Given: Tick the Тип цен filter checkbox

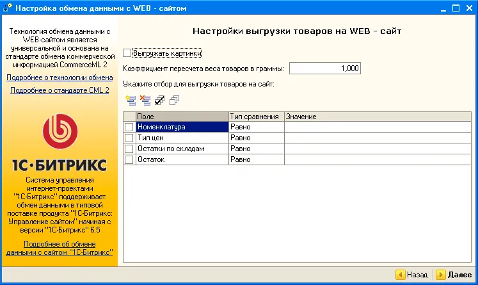Looking at the screenshot, I should (129, 138).
